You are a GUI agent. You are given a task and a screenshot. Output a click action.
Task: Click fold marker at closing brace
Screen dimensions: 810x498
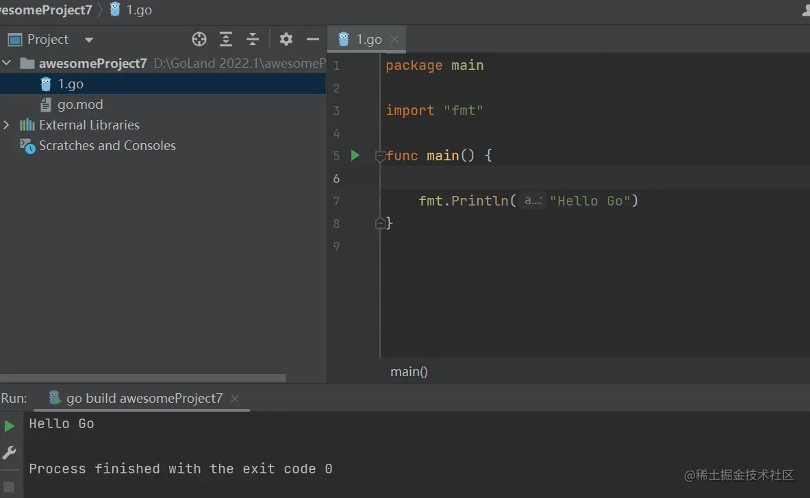click(380, 223)
